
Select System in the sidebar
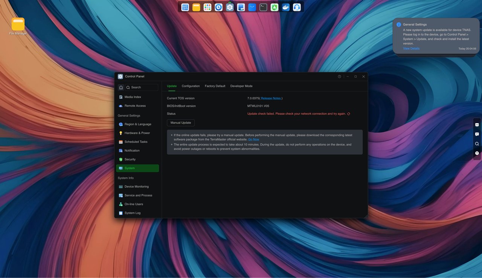pos(137,168)
